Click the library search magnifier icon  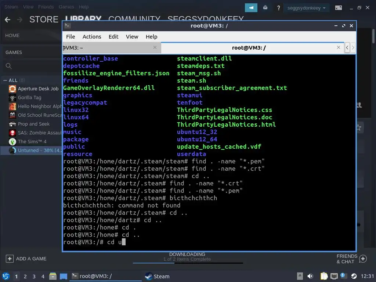(x=9, y=66)
